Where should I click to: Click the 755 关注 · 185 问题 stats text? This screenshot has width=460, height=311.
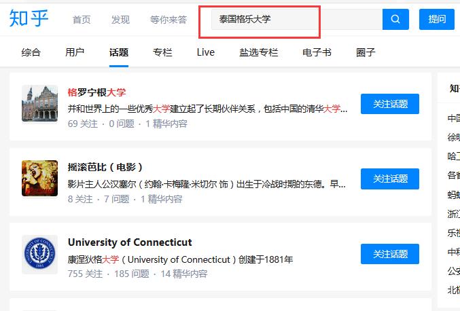tap(137, 274)
